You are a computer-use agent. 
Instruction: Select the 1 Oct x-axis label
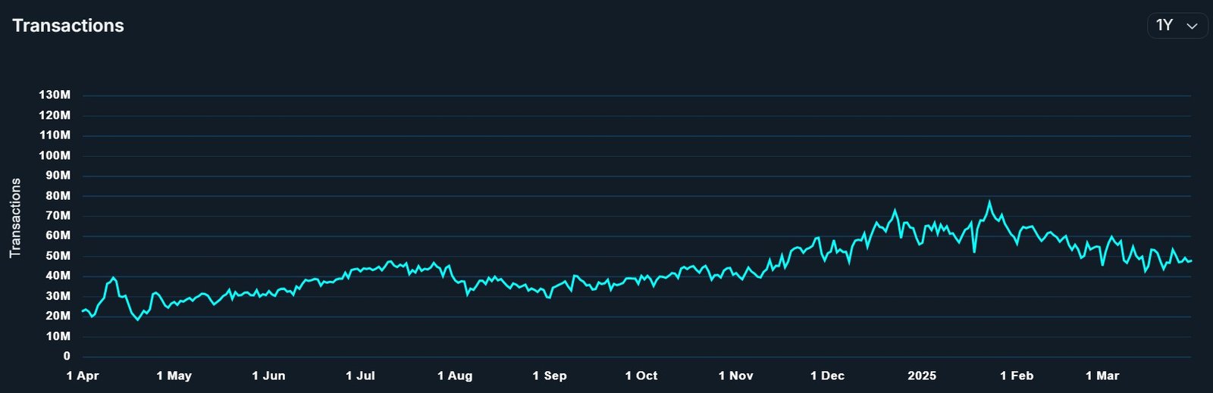(641, 376)
